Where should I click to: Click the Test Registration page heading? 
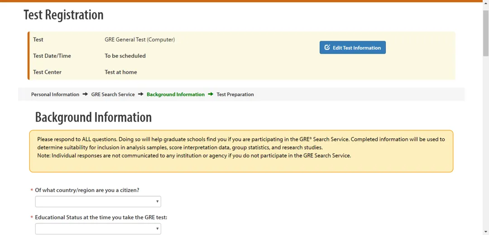click(63, 15)
